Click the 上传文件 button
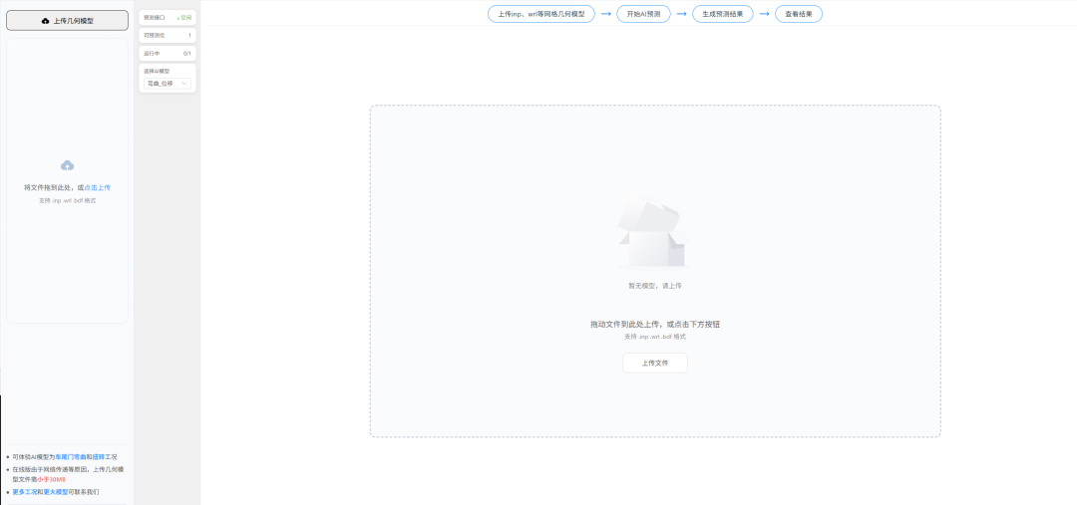This screenshot has height=505, width=1077. click(654, 363)
